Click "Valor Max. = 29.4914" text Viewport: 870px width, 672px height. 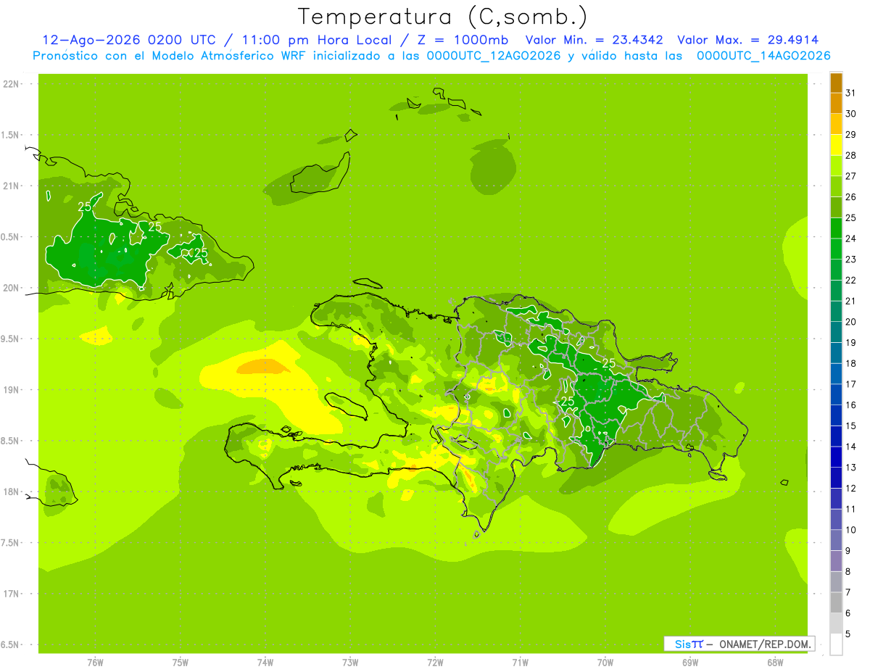748,40
